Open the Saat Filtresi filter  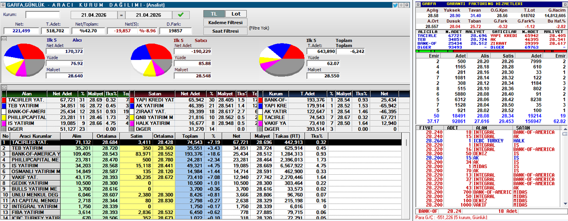click(225, 31)
